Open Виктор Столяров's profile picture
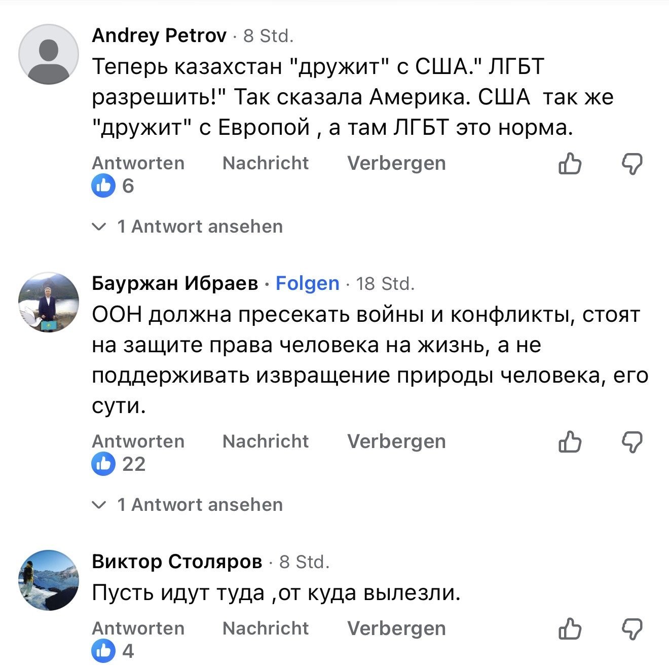This screenshot has height=669, width=669. [49, 580]
